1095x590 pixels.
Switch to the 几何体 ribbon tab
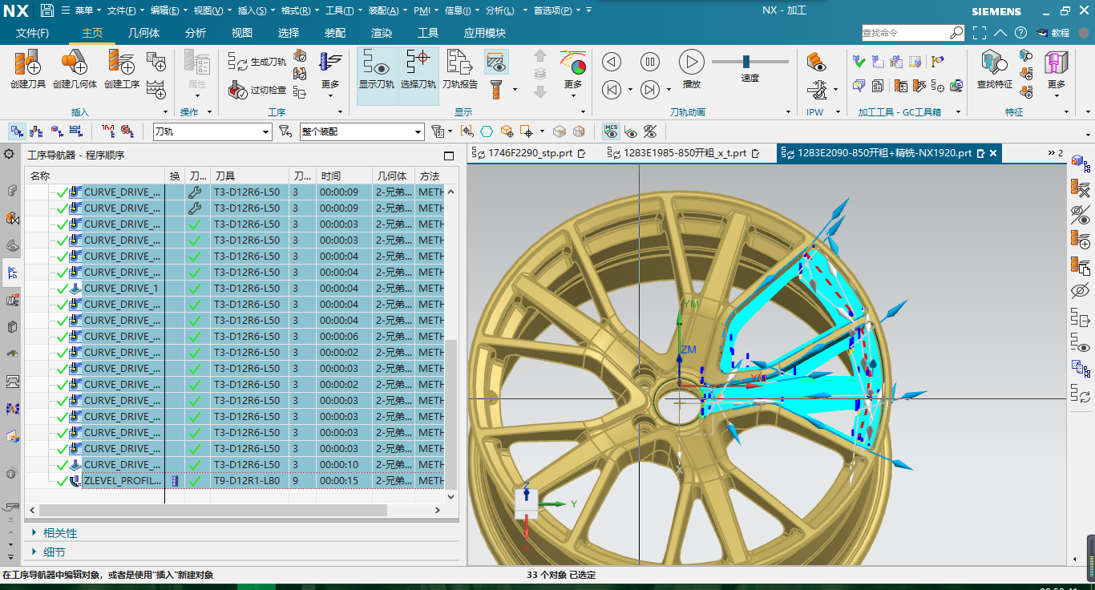coord(144,33)
